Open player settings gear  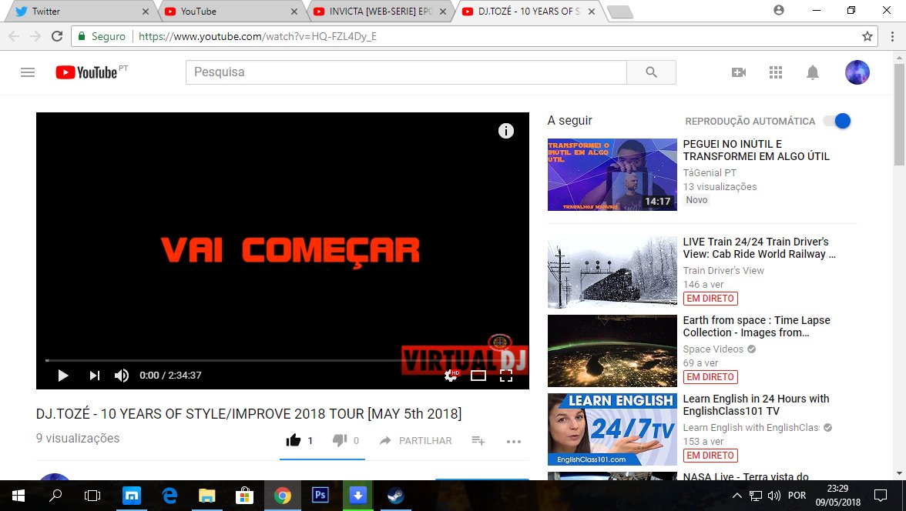coord(451,376)
